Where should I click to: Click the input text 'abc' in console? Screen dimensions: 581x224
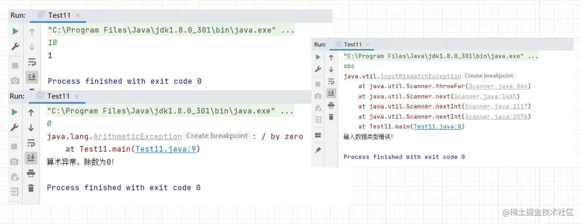click(349, 66)
